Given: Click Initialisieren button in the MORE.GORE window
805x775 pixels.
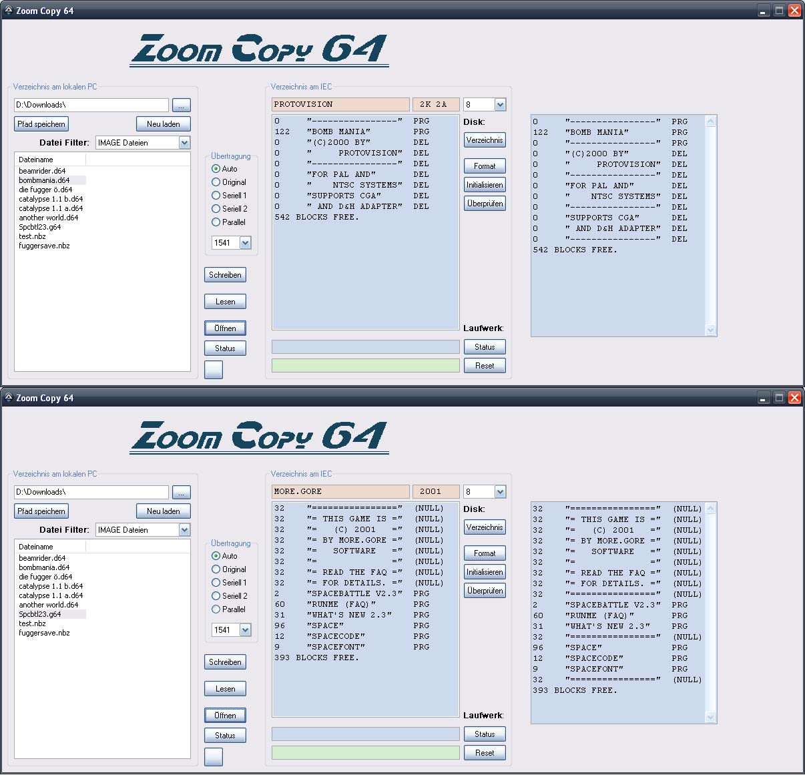Looking at the screenshot, I should [x=485, y=572].
